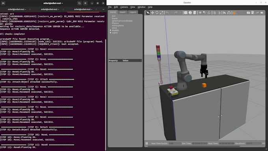Close the first terminal tab
268x151 pixels.
30,9
